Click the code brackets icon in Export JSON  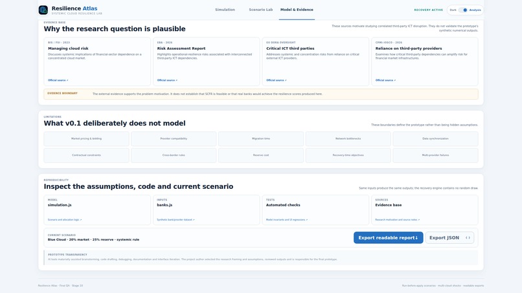[x=468, y=238]
